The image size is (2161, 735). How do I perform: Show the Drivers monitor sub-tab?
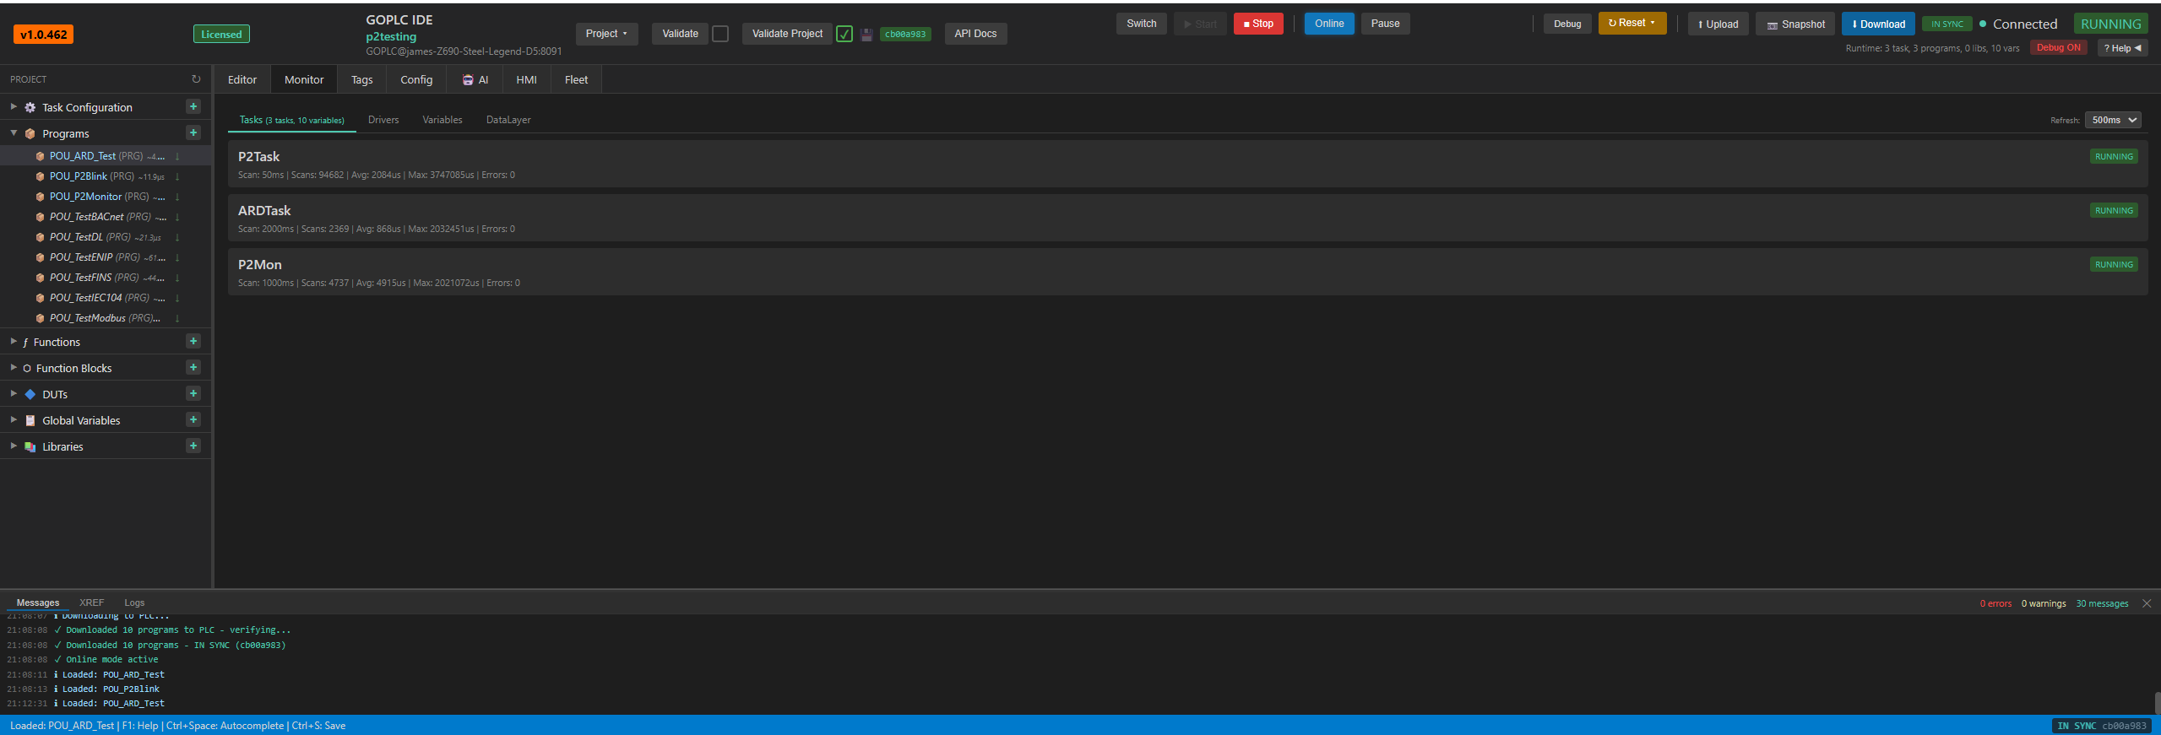pyautogui.click(x=383, y=120)
